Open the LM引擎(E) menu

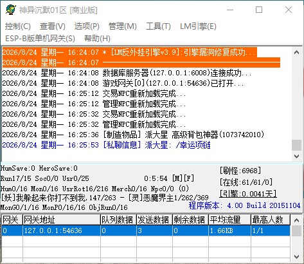tap(198, 26)
